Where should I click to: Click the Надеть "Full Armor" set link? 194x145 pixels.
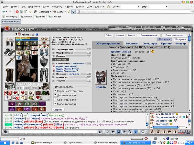(66, 67)
